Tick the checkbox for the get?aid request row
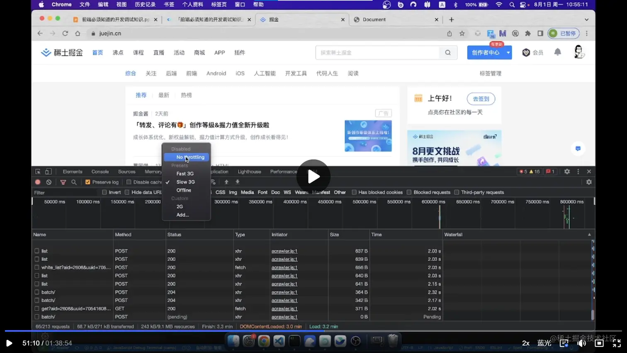Screen dimensions: 627x353 tap(37, 309)
